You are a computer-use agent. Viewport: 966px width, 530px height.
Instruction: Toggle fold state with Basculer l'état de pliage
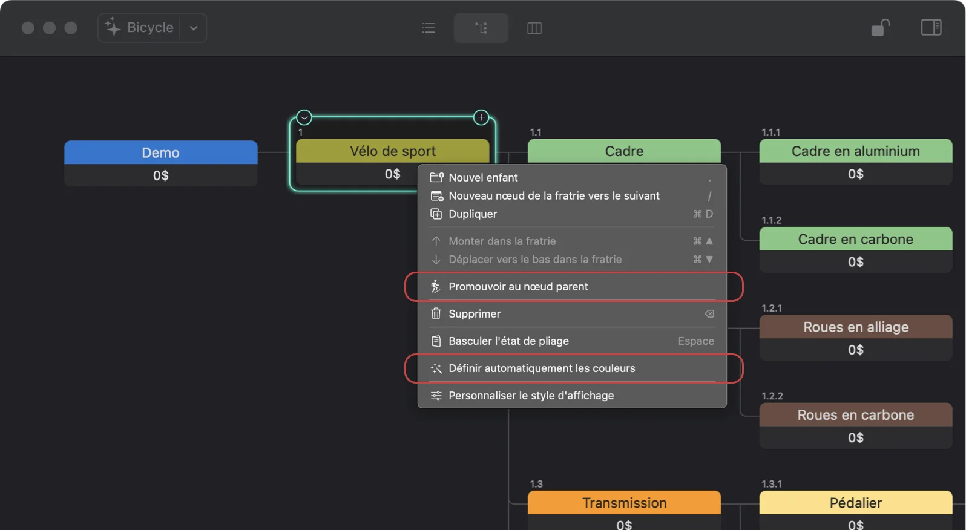coord(508,341)
